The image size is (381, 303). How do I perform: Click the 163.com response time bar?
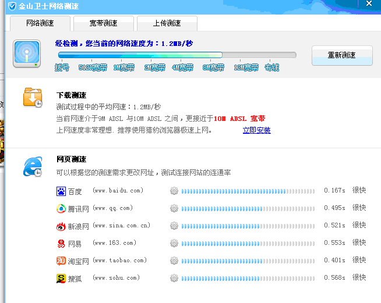248,244
